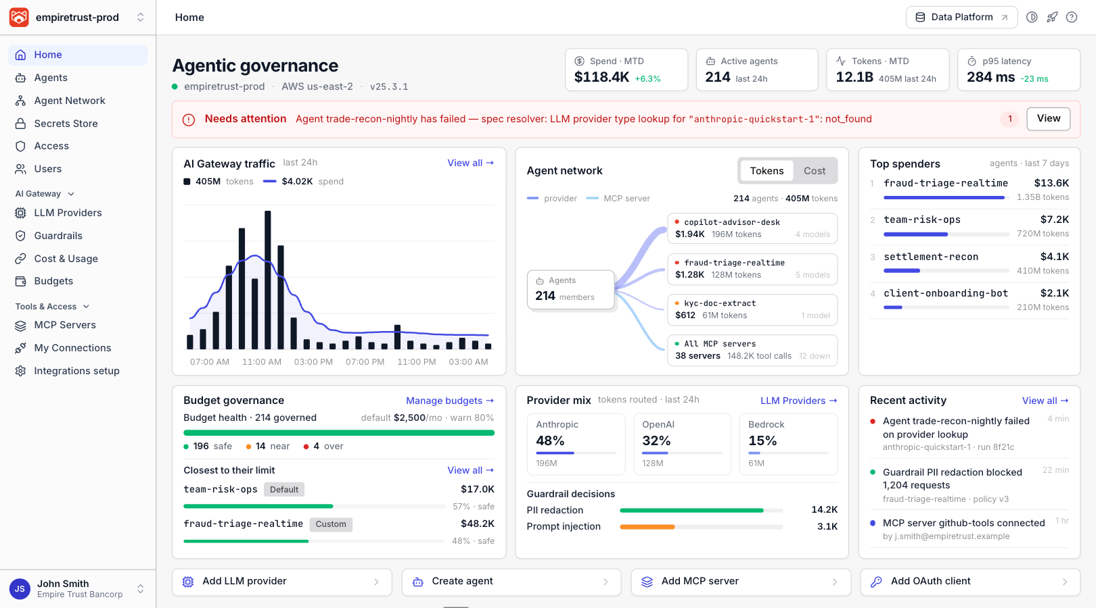Image resolution: width=1096 pixels, height=608 pixels.
Task: Click the MCP Servers stack icon
Action: click(x=20, y=325)
